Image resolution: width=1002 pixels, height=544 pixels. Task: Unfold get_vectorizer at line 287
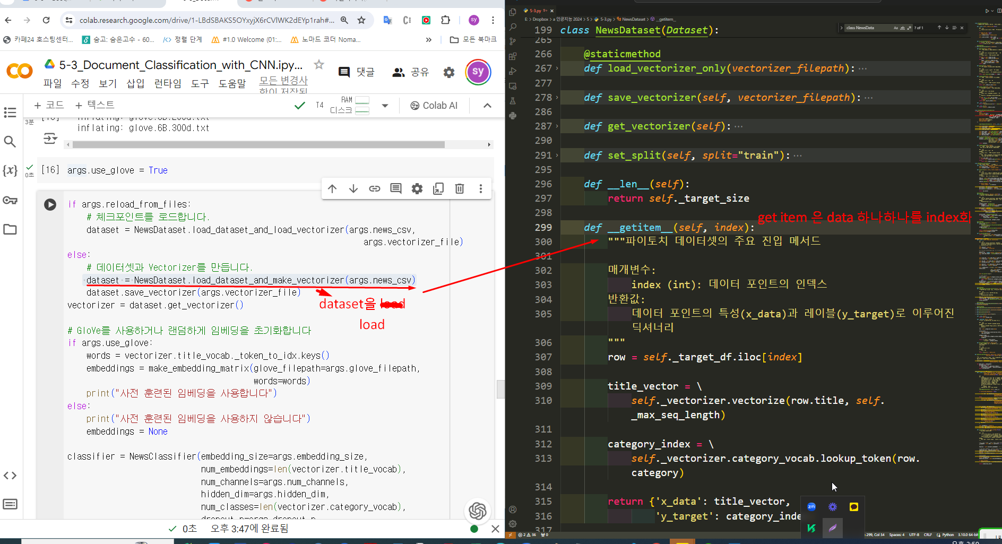557,126
